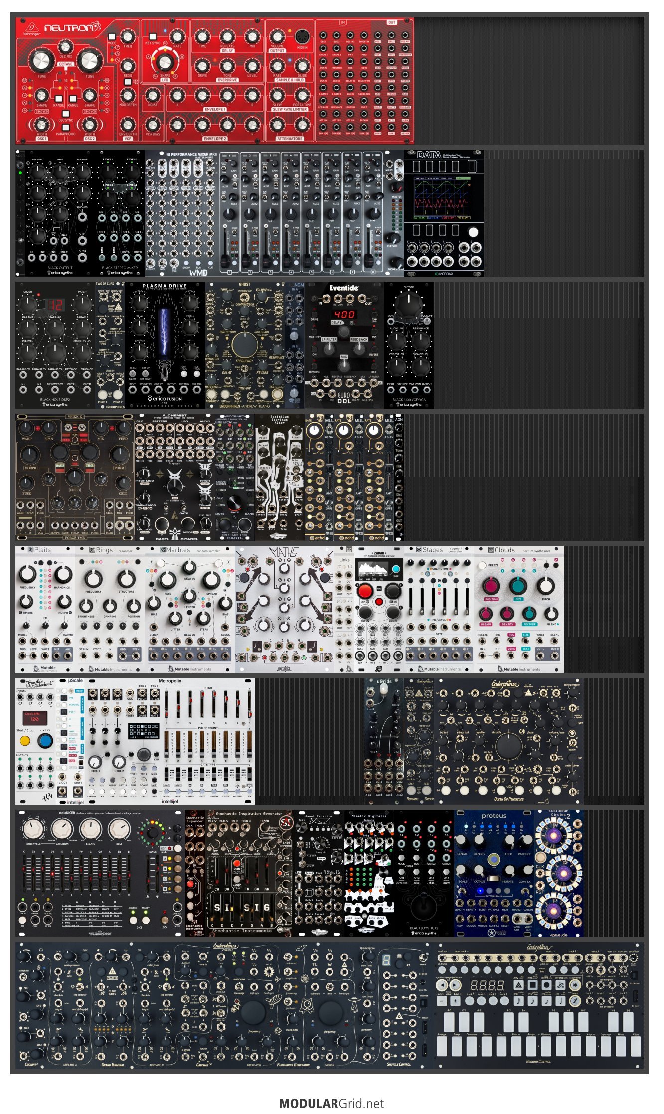Image resolution: width=664 pixels, height=1114 pixels.
Task: Click the MIDI IN socket on the Neutron
Action: 302,37
